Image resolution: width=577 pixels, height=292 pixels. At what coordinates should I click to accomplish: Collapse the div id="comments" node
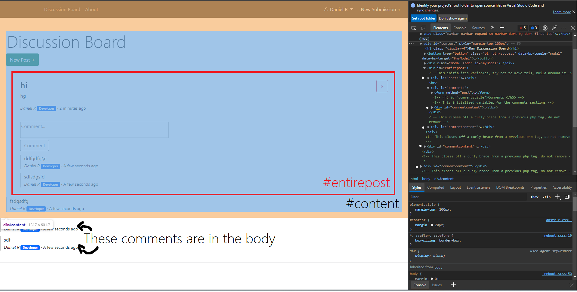(428, 88)
